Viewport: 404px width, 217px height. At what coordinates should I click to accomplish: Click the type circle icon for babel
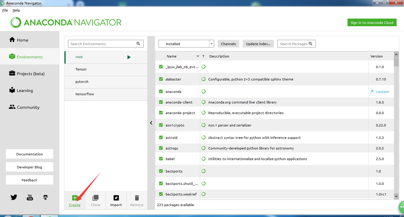pyautogui.click(x=203, y=159)
